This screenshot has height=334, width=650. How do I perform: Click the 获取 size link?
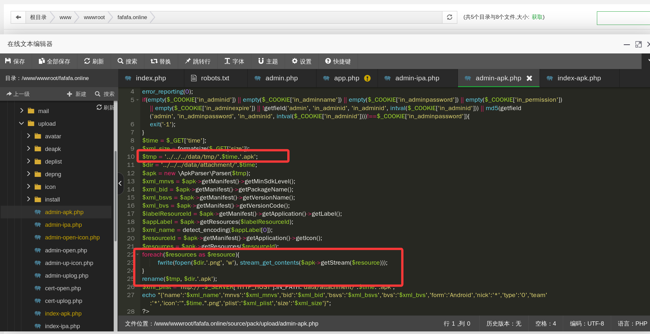(537, 17)
